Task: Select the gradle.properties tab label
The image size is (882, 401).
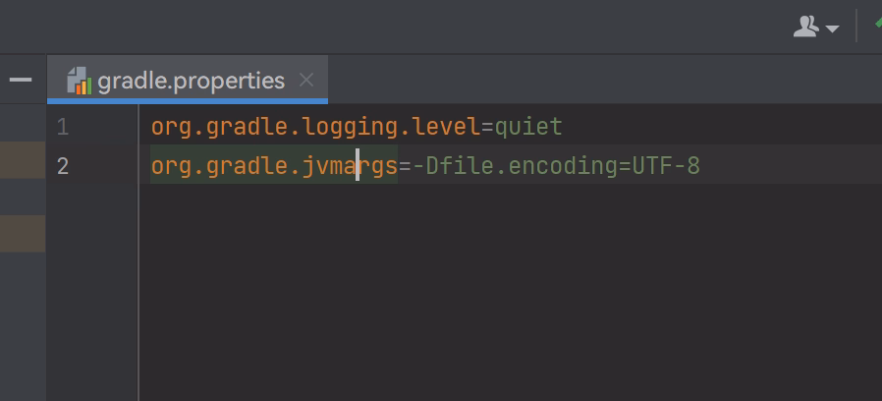Action: coord(192,82)
